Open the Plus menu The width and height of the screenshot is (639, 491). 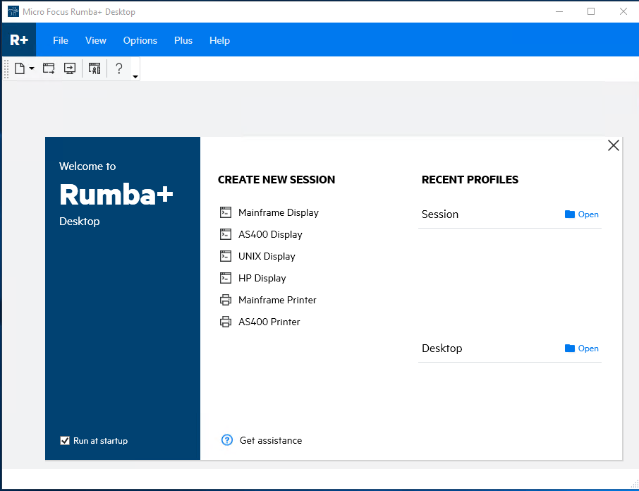(183, 40)
